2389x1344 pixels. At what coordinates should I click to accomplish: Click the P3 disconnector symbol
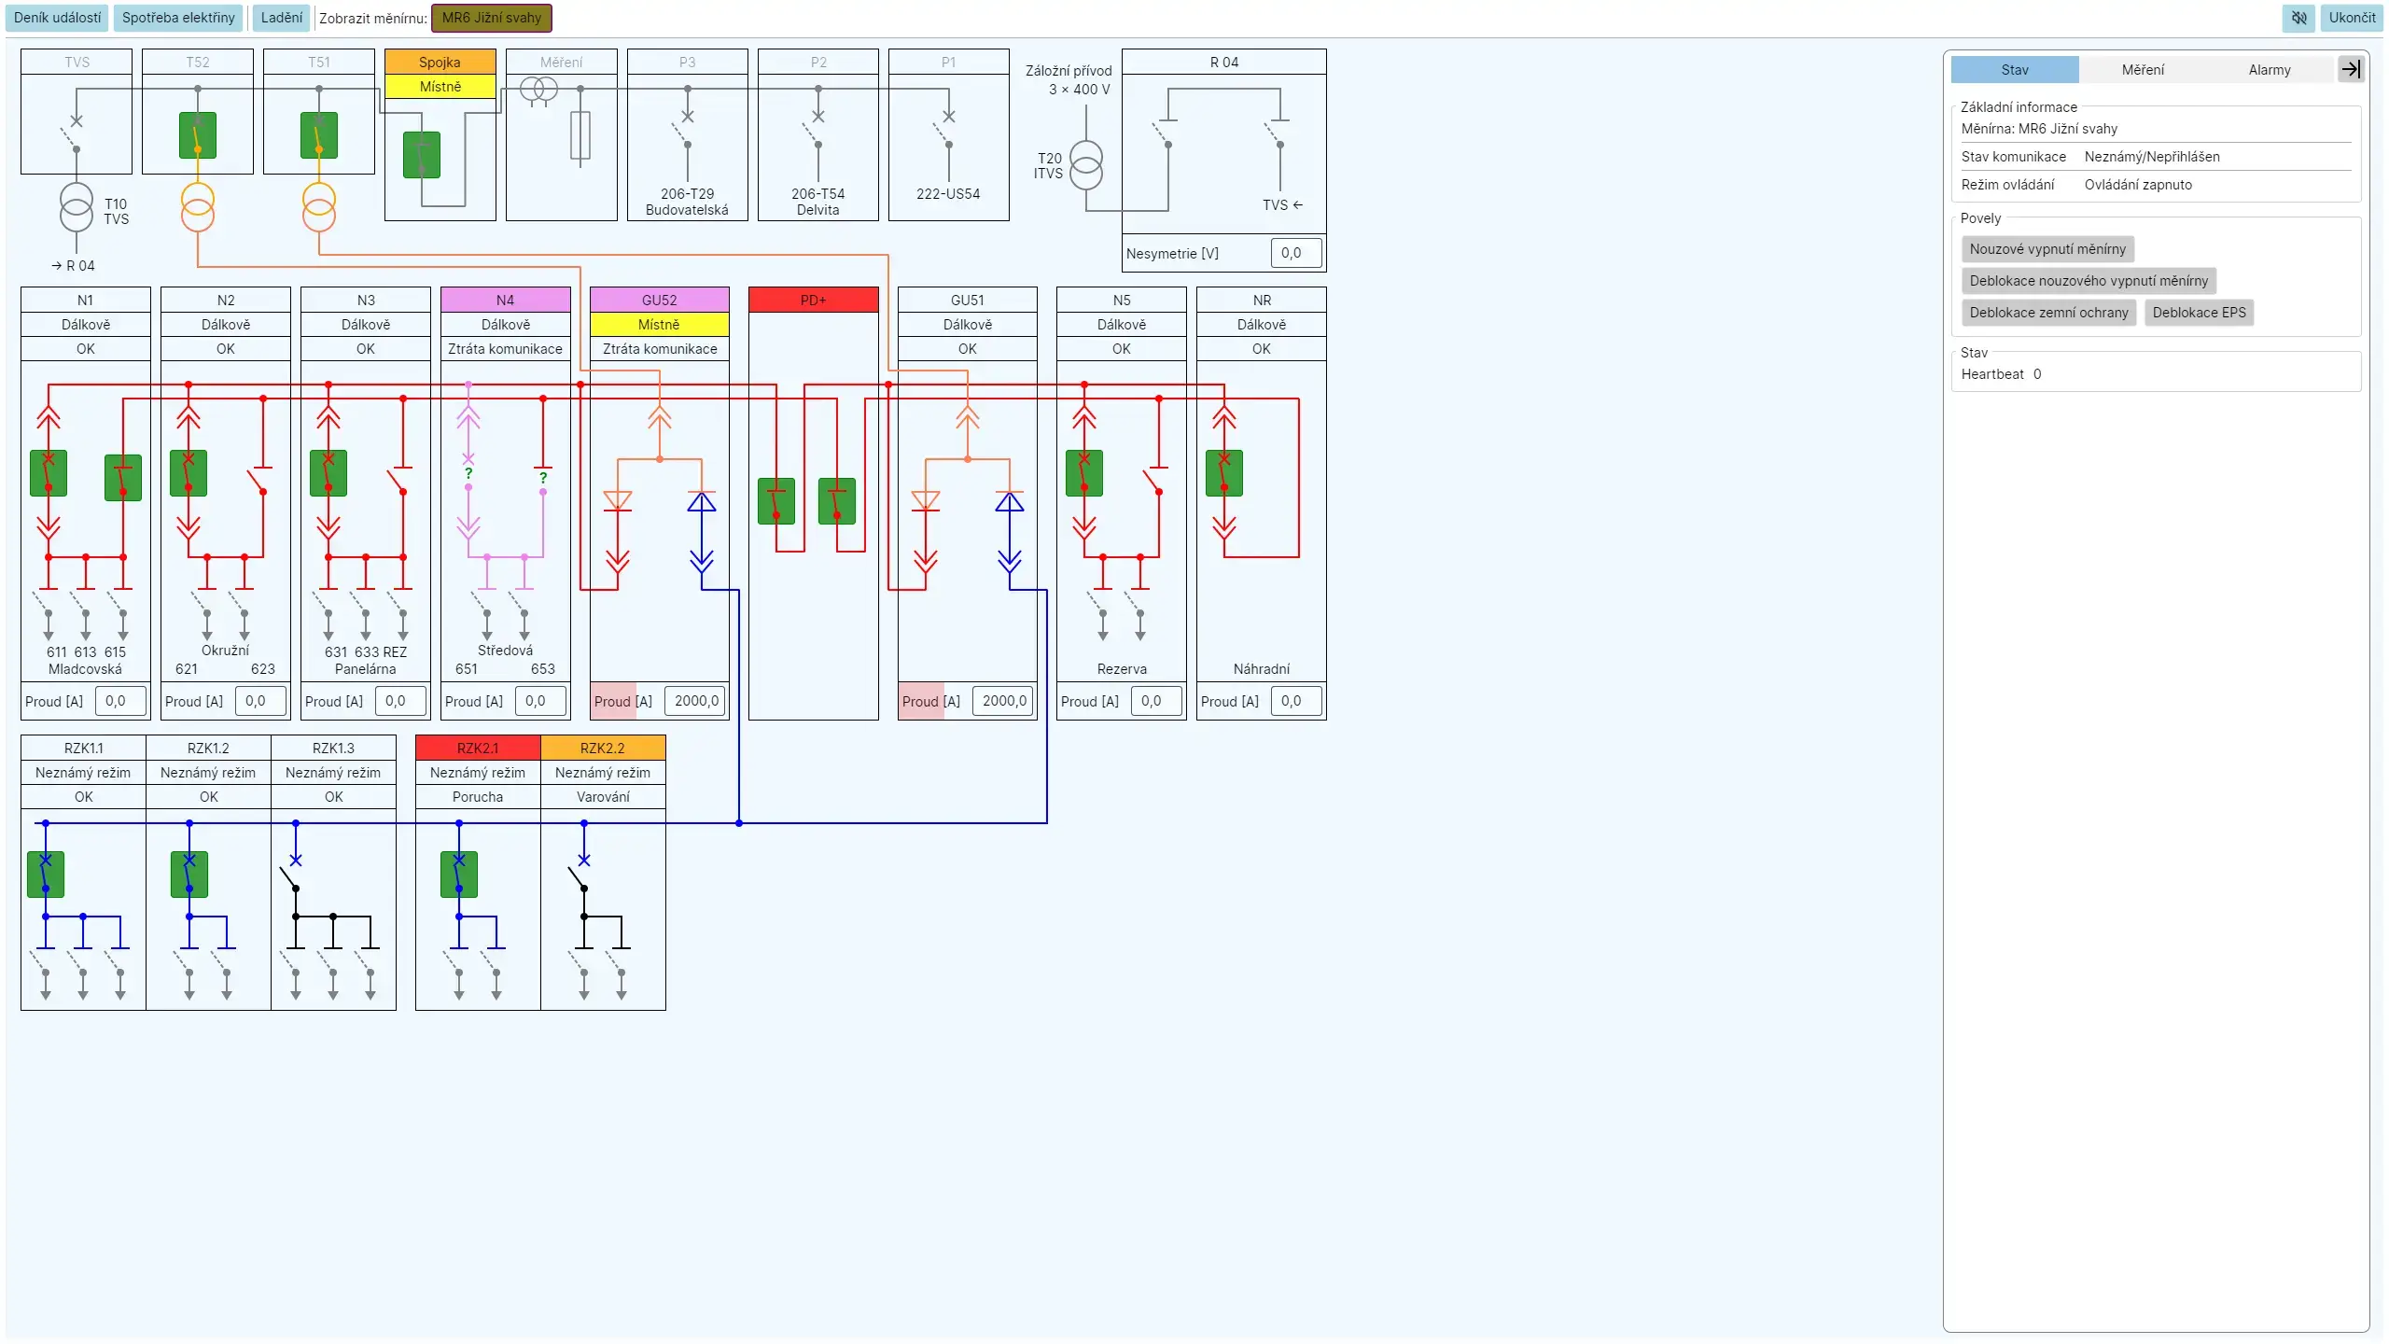(683, 131)
